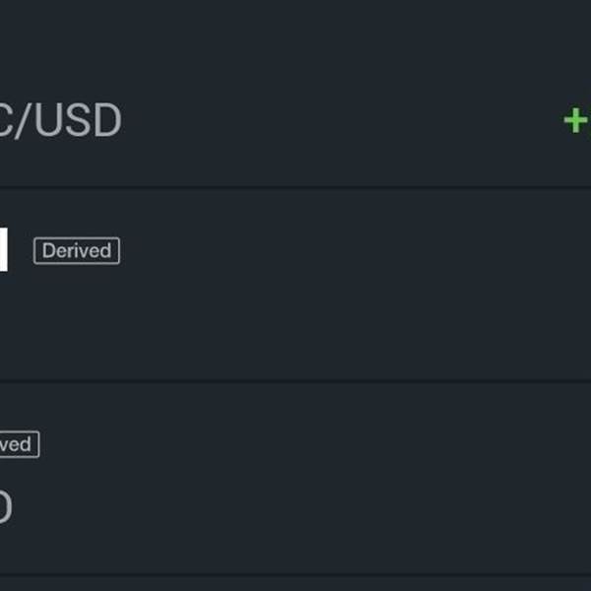Image resolution: width=591 pixels, height=591 pixels.
Task: Click the blank area left of green plus
Action: click(x=339, y=120)
